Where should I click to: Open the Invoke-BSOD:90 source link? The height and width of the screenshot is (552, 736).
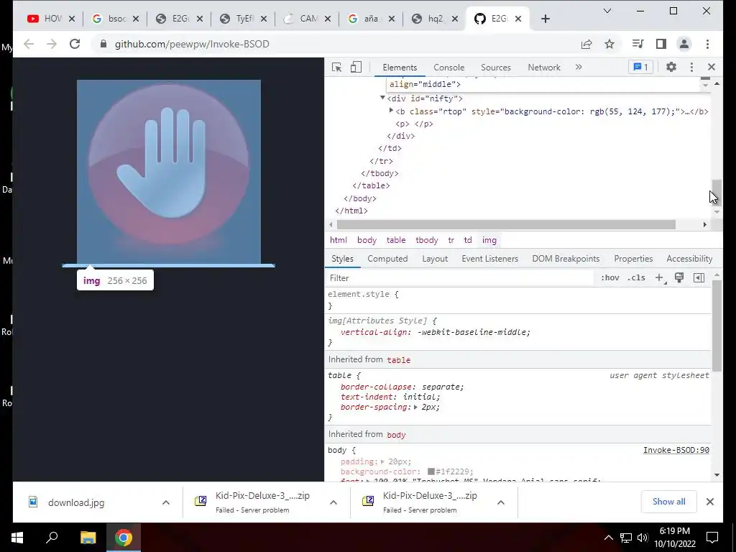click(x=676, y=450)
